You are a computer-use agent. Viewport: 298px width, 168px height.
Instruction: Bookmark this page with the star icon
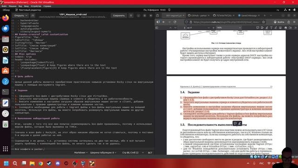tap(264, 22)
